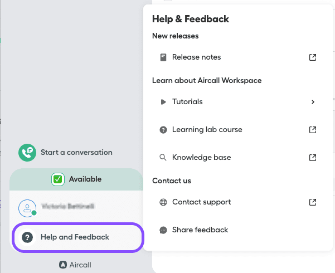Click the Tutorials play icon
The image size is (335, 273).
pos(163,102)
